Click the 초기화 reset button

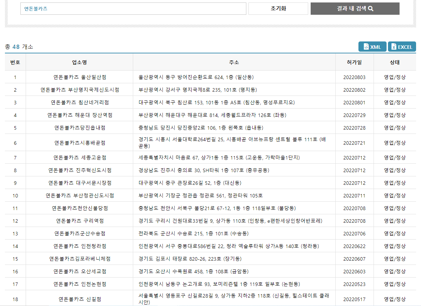click(x=278, y=8)
